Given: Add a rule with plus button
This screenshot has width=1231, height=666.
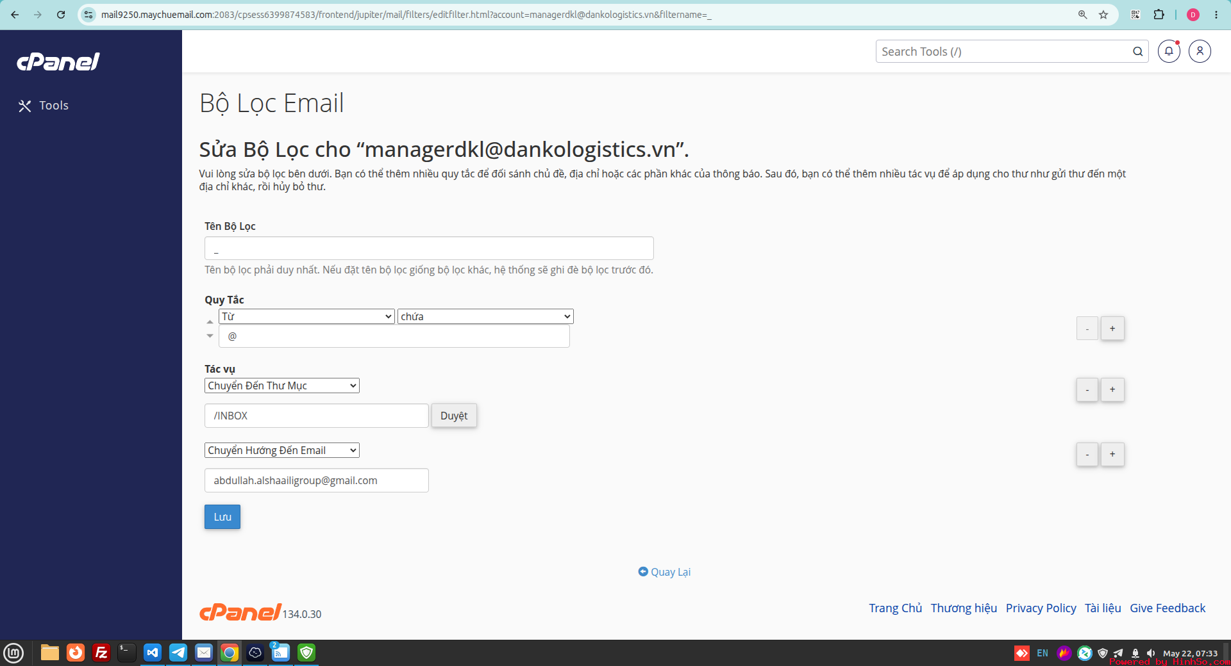Looking at the screenshot, I should [x=1112, y=329].
